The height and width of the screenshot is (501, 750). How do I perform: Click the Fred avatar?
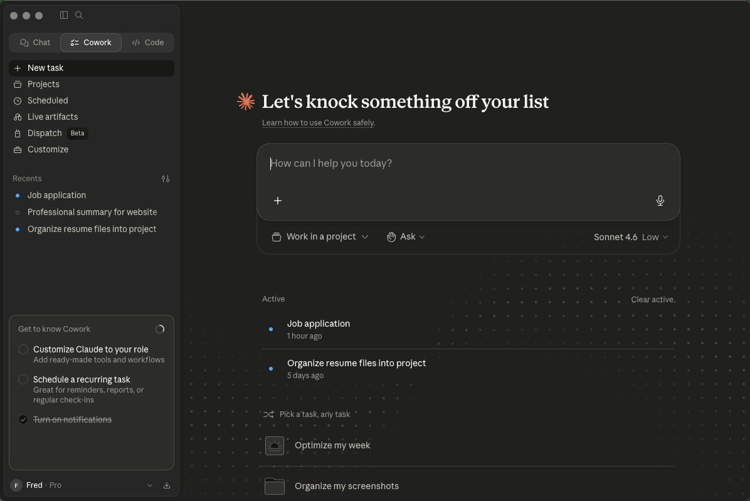16,485
